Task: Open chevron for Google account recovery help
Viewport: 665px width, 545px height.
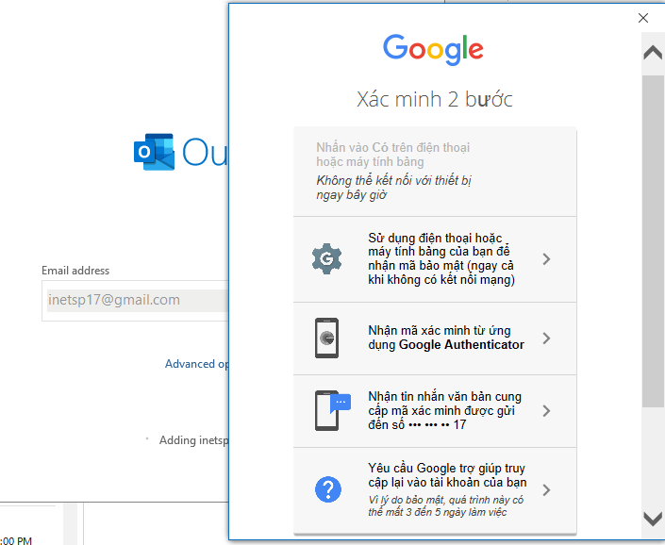Action: tap(546, 490)
